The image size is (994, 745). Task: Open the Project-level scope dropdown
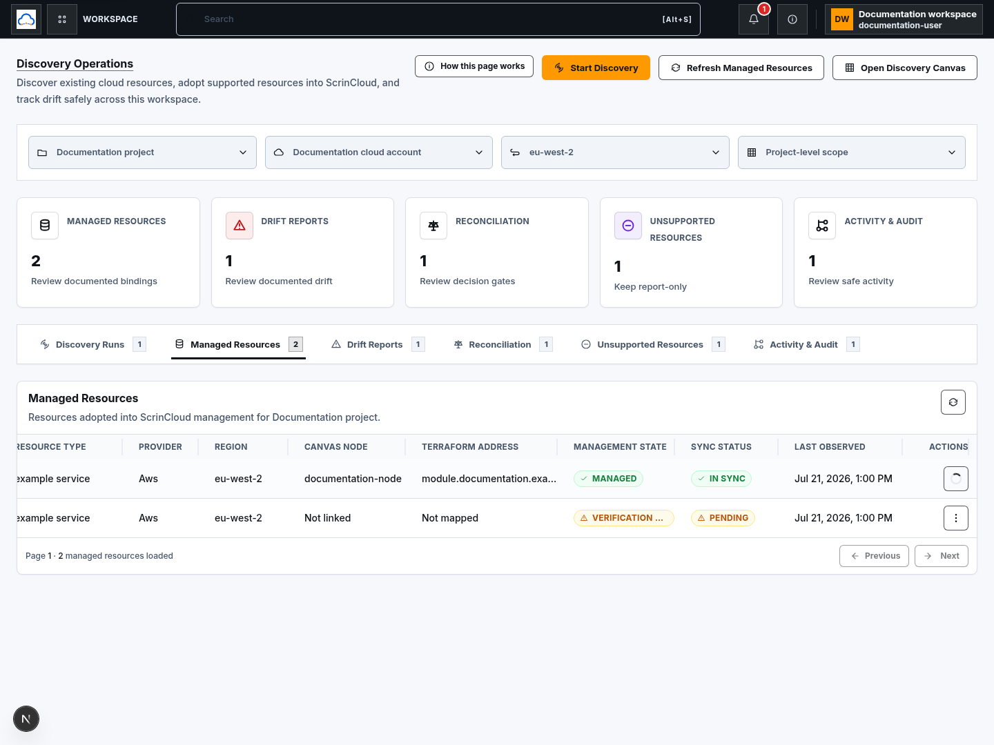coord(852,152)
